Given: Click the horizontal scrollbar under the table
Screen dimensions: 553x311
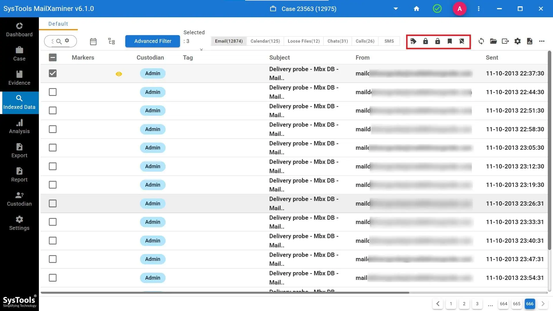Looking at the screenshot, I should (x=225, y=293).
